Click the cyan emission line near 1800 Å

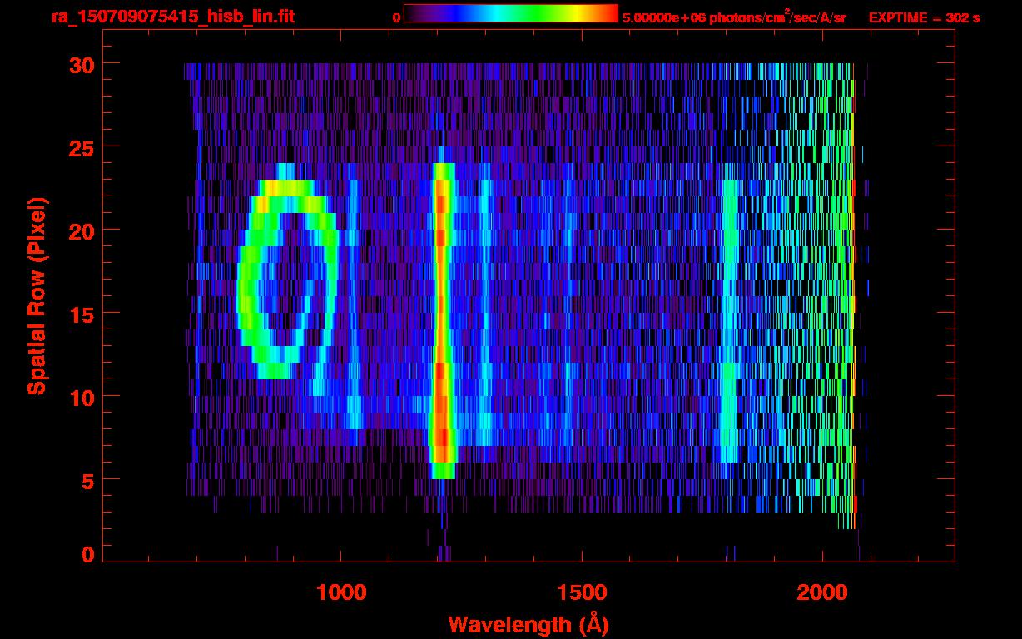pos(730,320)
